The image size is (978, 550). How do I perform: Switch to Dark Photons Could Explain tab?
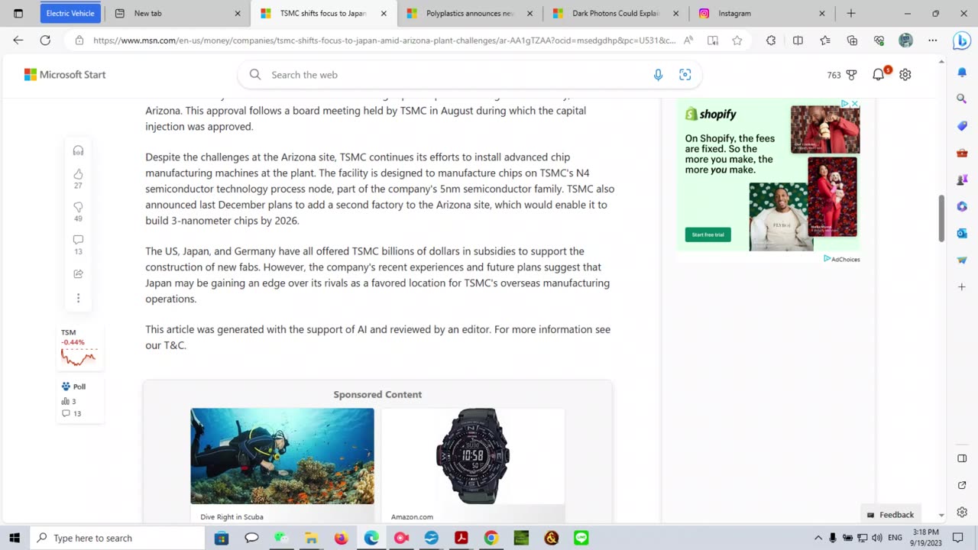click(x=617, y=13)
